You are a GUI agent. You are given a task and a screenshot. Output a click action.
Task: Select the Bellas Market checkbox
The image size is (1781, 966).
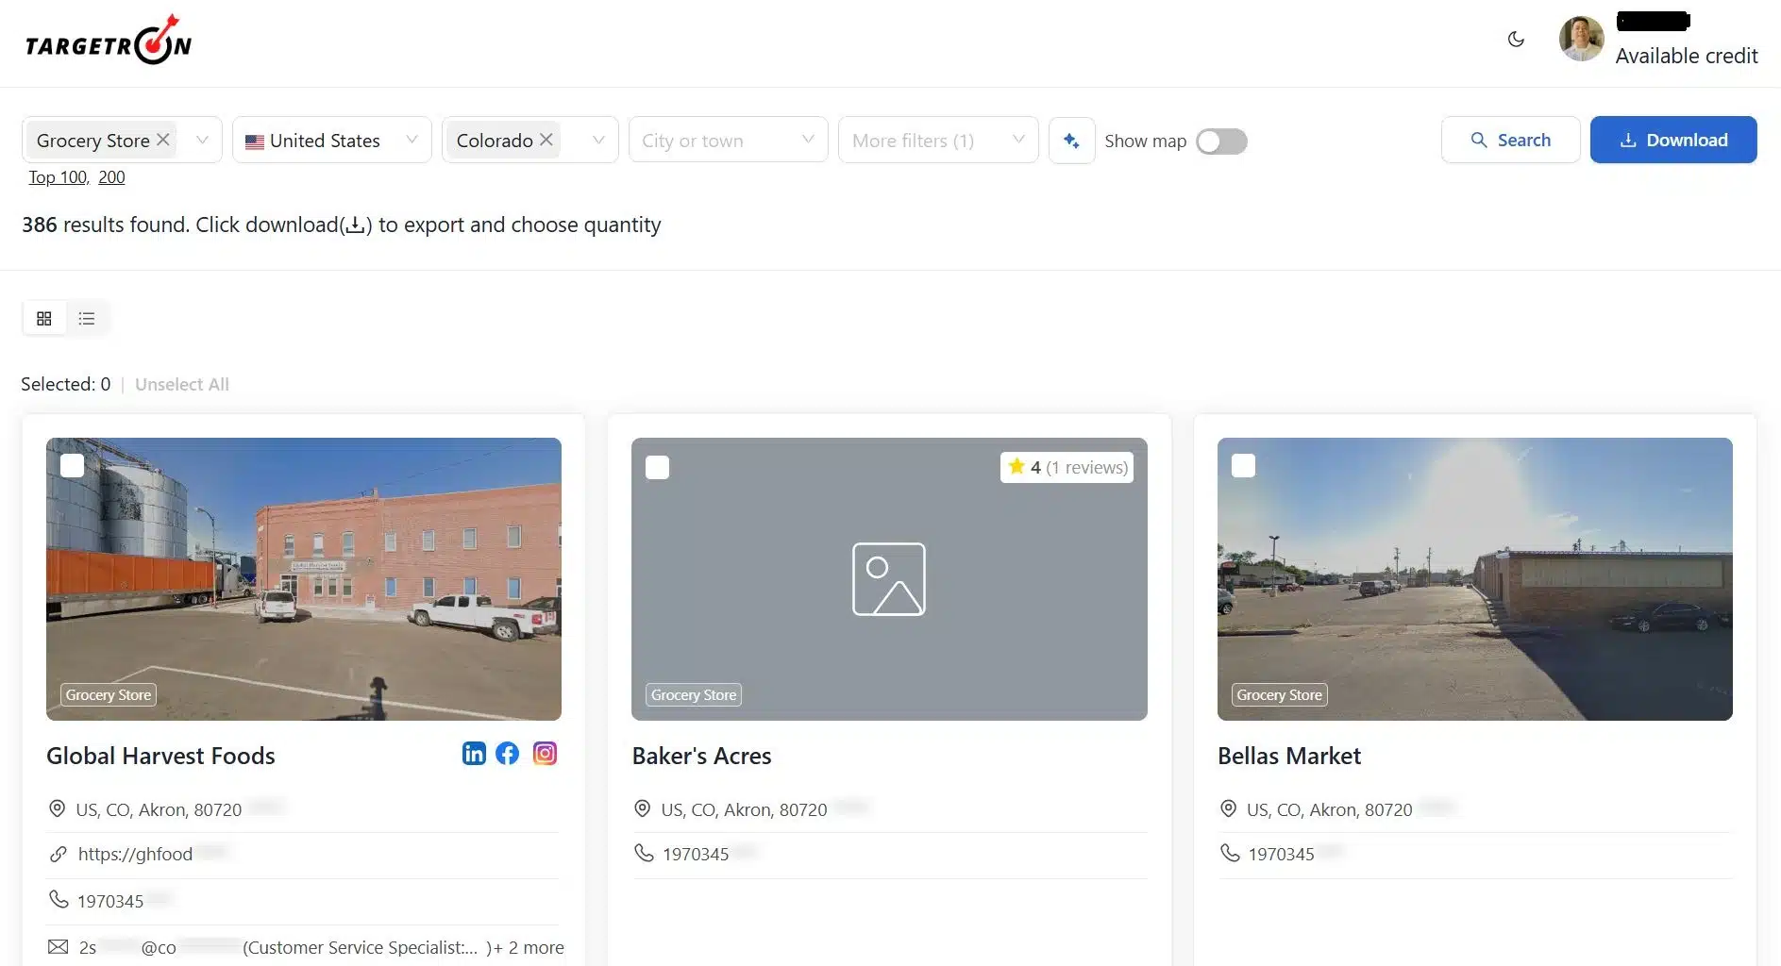[x=1244, y=466]
